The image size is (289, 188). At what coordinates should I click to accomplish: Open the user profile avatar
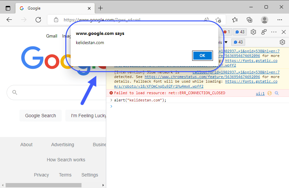[265, 20]
